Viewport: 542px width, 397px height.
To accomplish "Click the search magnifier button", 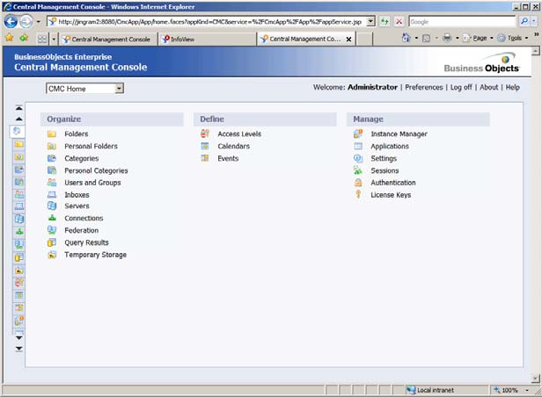I will pyautogui.click(x=524, y=22).
